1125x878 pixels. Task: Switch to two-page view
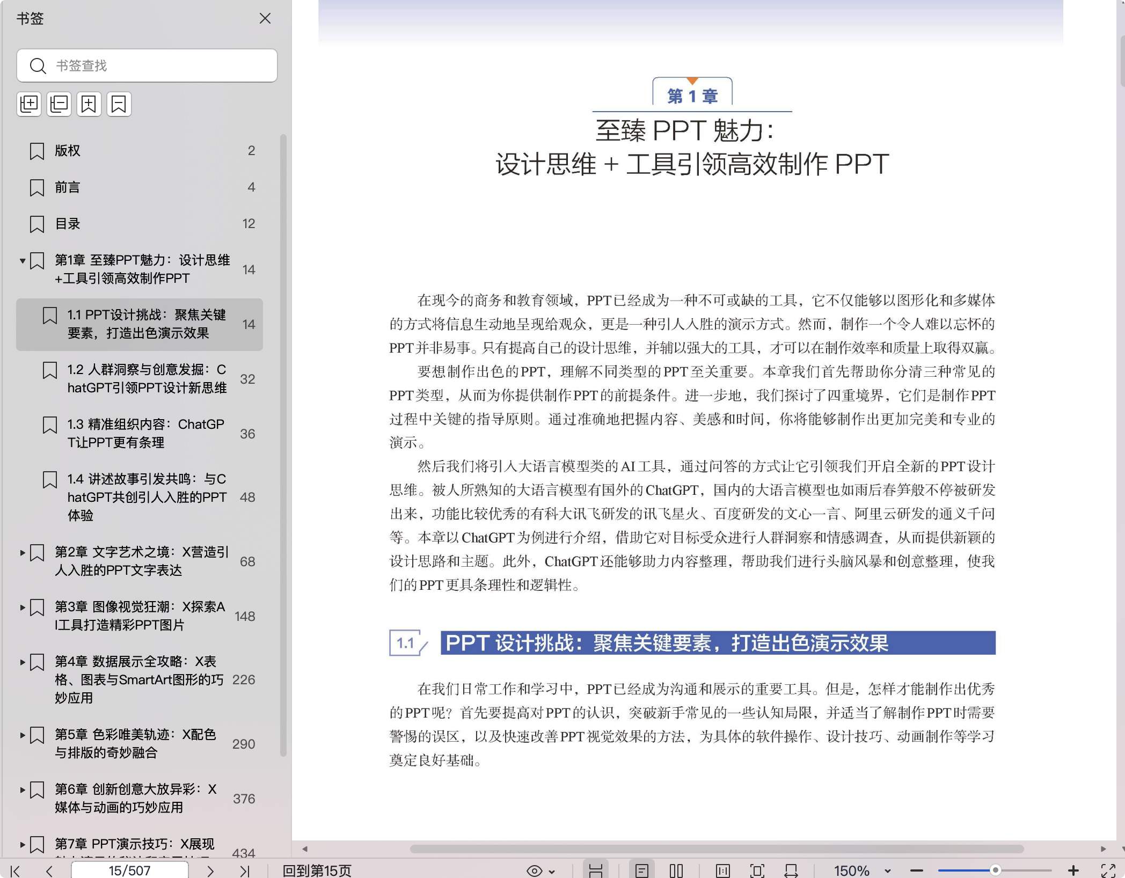[676, 870]
